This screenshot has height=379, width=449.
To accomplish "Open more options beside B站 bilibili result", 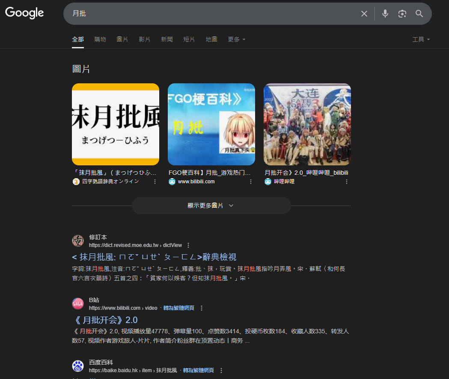I will coord(202,308).
